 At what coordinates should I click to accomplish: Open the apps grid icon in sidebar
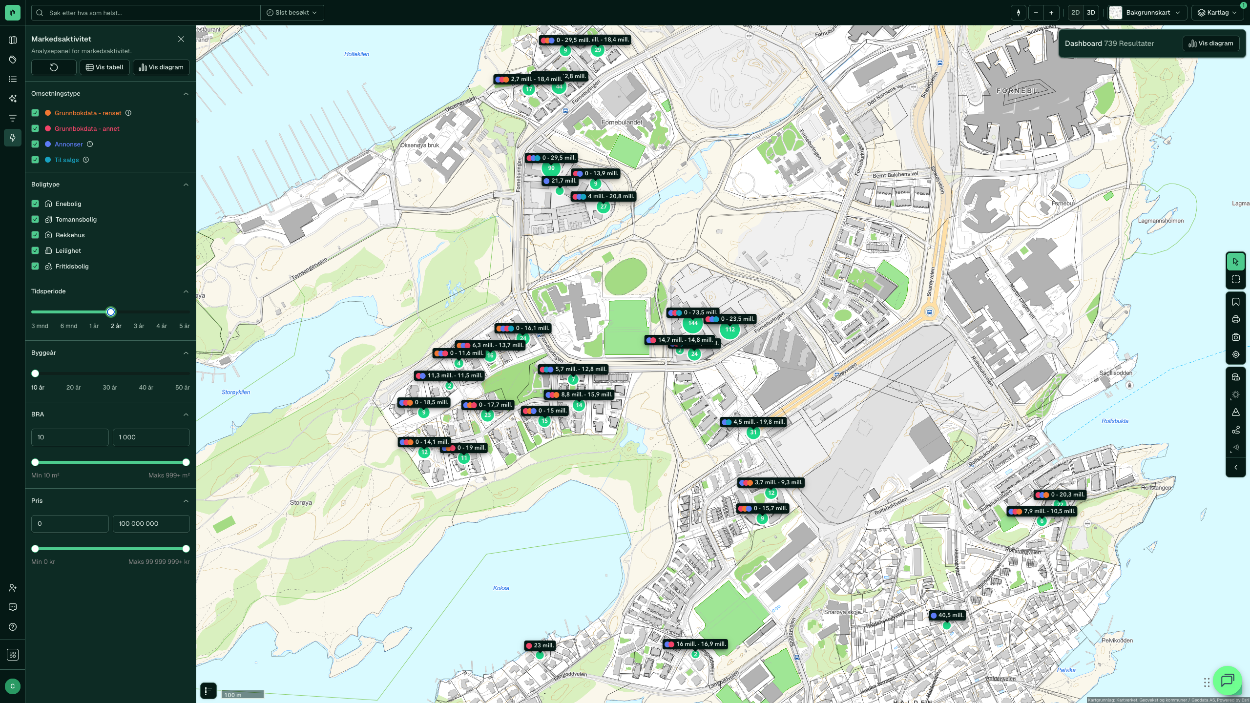click(13, 655)
